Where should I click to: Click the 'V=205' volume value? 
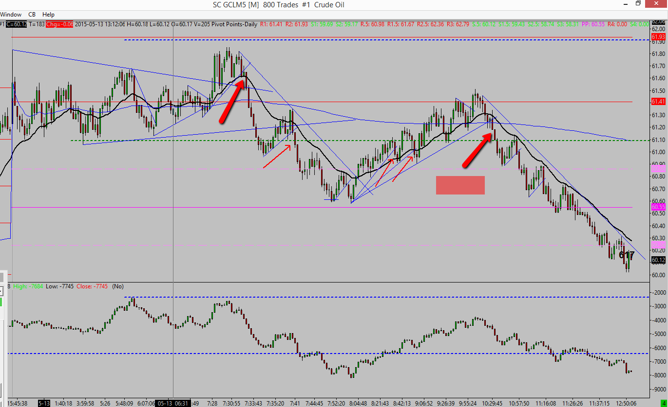tap(203, 23)
